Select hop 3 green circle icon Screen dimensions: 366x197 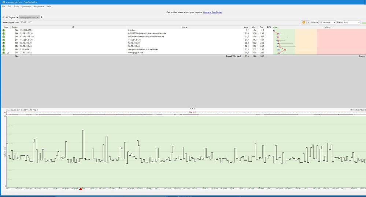(x=4, y=37)
